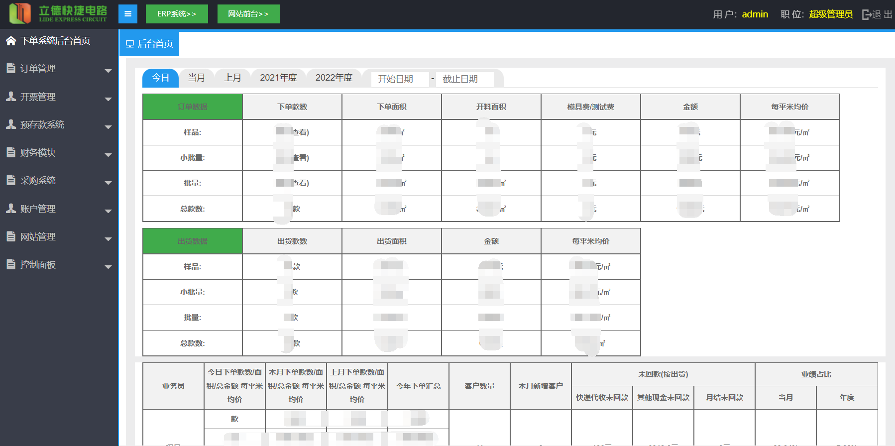
Task: Click the 开票管理 user icon
Action: [11, 97]
